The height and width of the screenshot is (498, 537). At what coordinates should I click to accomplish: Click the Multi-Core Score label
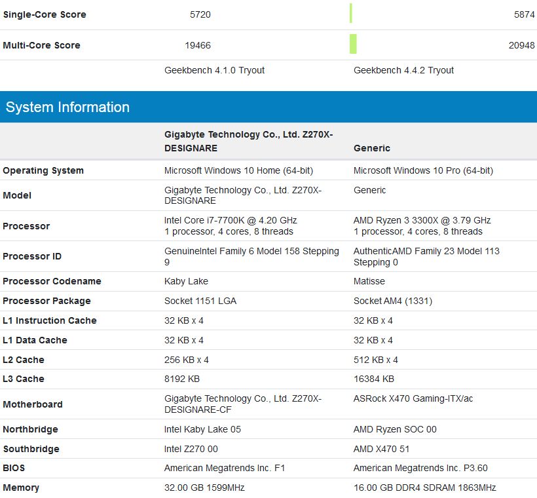coord(41,45)
